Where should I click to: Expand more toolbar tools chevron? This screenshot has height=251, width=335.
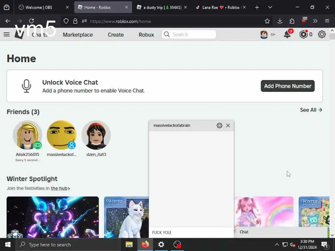coord(315,21)
